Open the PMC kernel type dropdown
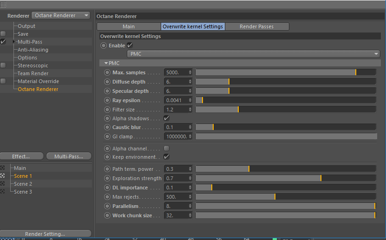The height and width of the screenshot is (240, 386). (x=254, y=54)
